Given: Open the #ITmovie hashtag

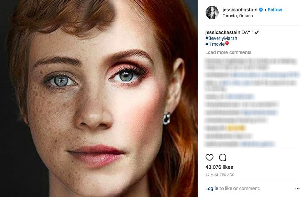Looking at the screenshot, I should point(215,44).
